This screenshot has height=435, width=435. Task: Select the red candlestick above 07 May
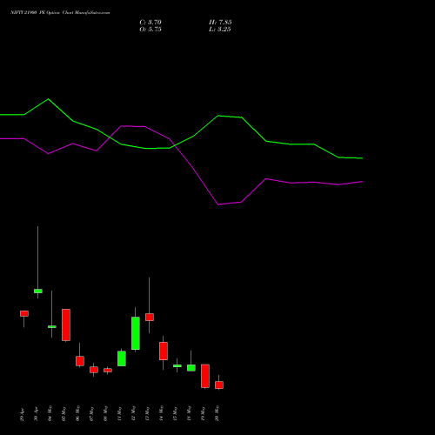point(94,370)
